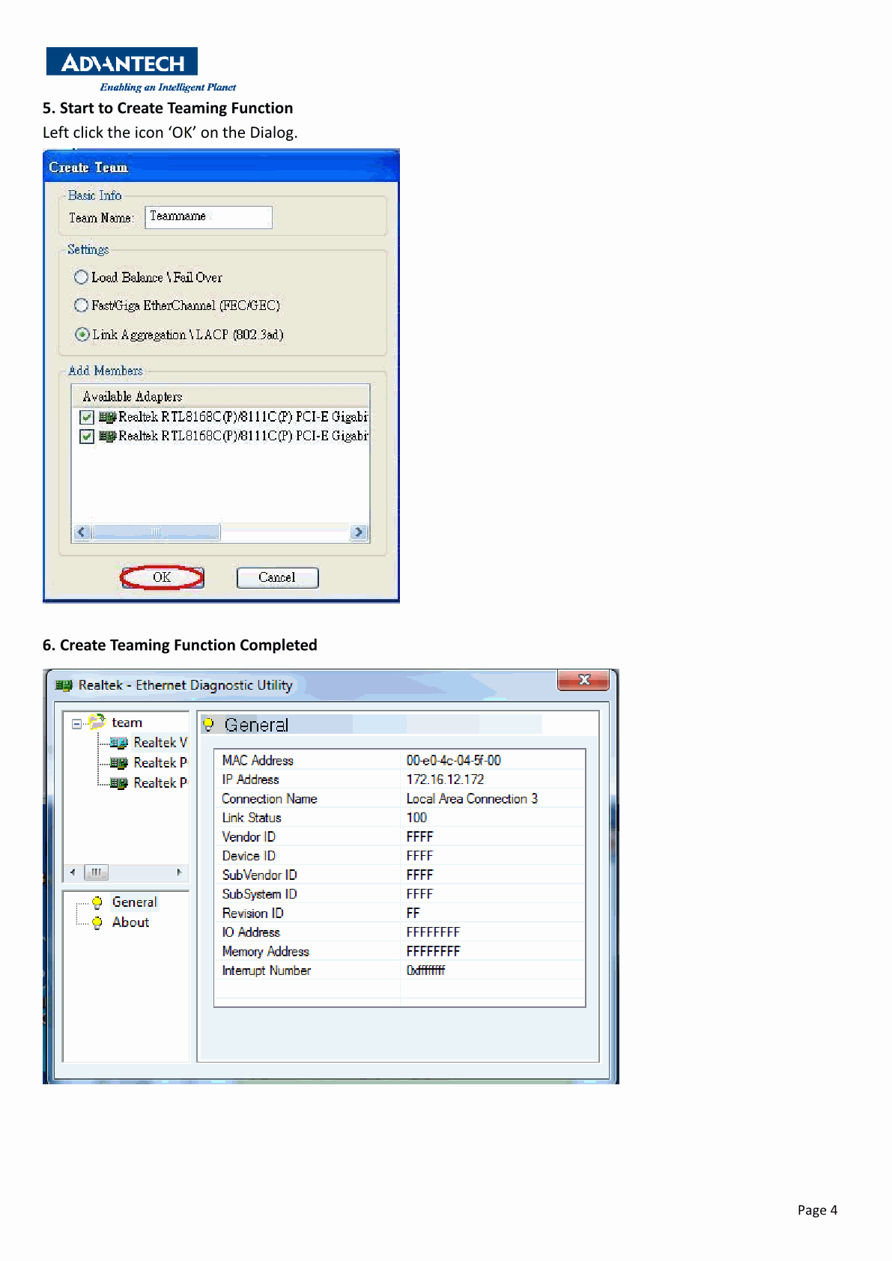Click the Link Status value 100

pyautogui.click(x=417, y=818)
